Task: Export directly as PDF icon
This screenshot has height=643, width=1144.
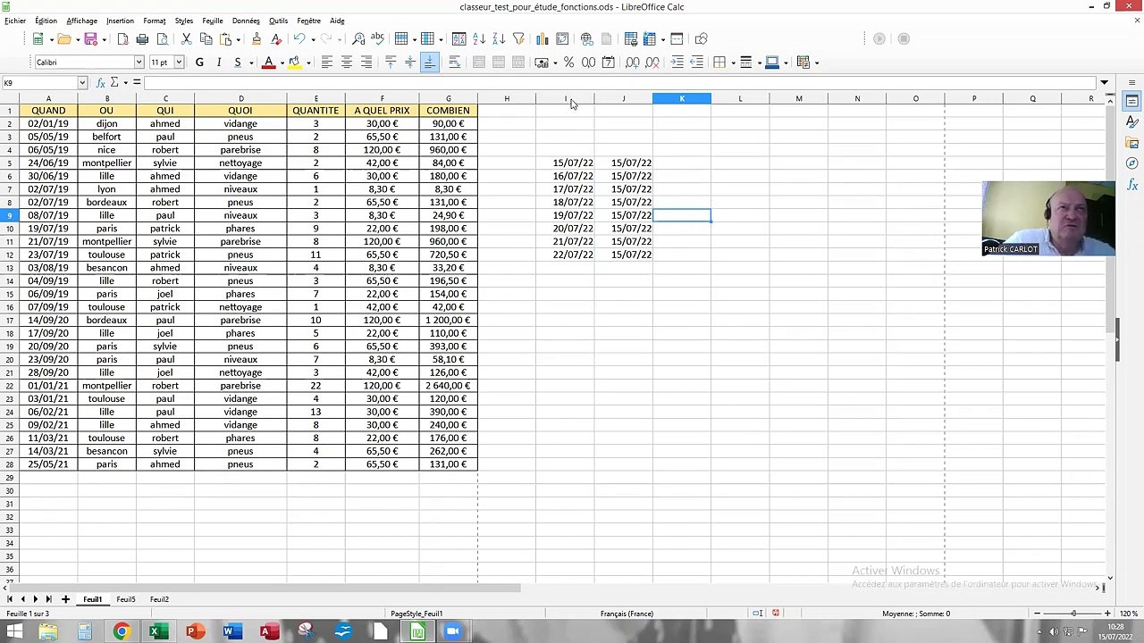Action: tap(122, 38)
